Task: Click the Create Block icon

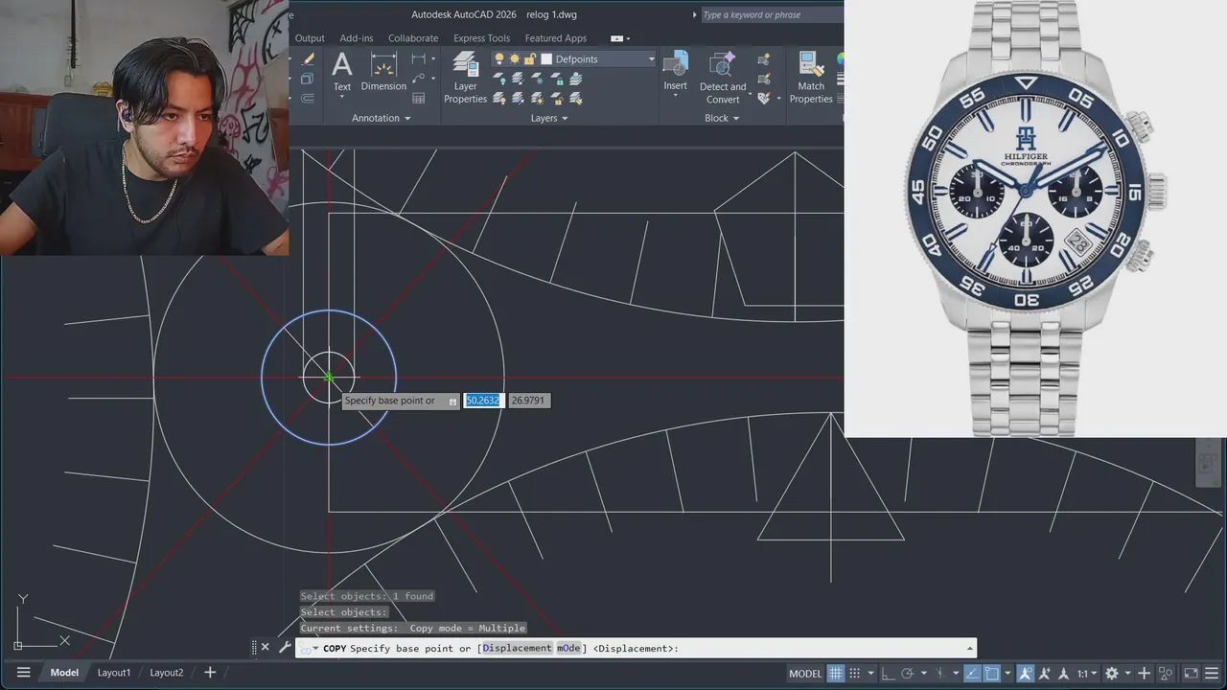Action: [764, 59]
